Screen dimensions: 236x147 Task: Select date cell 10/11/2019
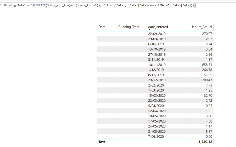(x=157, y=65)
